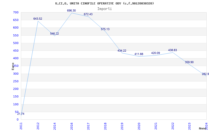Click x-axis year label 2012

[x=38, y=126]
